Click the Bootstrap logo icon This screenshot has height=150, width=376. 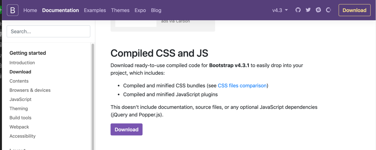(13, 10)
